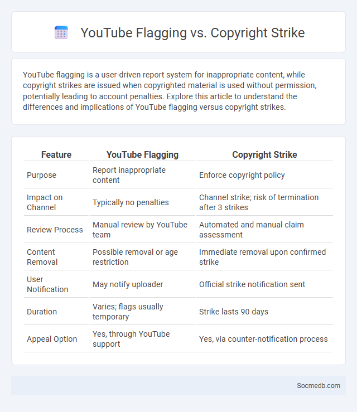This screenshot has width=357, height=412.
Task: Click the 'Impact on Channel' row label
Action: (45, 202)
